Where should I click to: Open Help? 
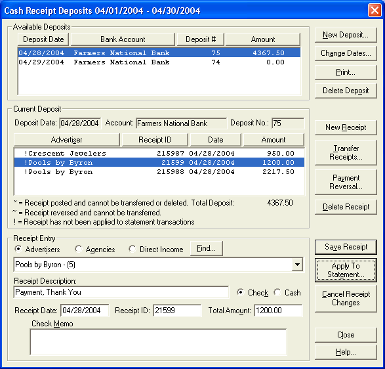click(x=346, y=352)
